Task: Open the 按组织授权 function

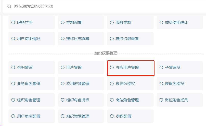Action: click(x=130, y=84)
